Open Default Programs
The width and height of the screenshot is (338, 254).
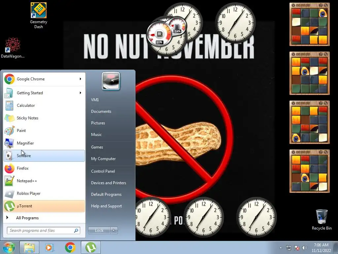coord(106,194)
